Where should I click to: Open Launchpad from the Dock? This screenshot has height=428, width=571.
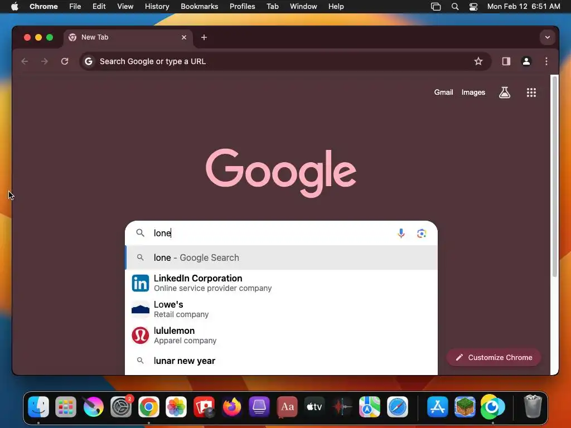click(x=66, y=406)
